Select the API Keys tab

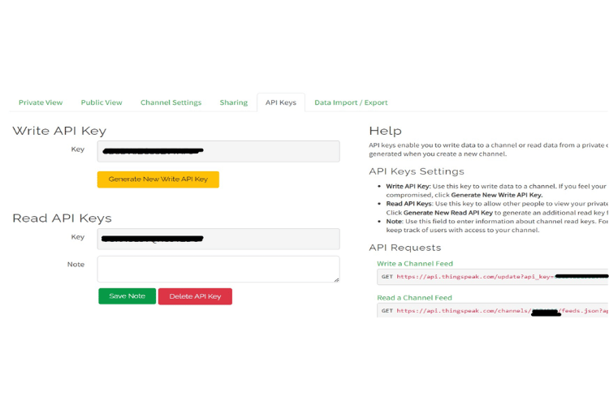tap(281, 102)
